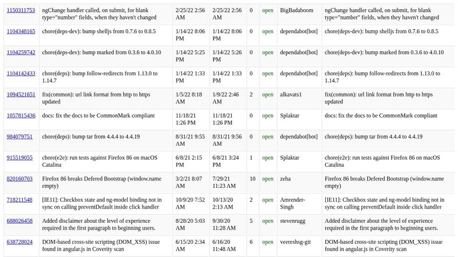The height and width of the screenshot is (257, 458).
Task: Open issue 984079751
Action: [19, 137]
